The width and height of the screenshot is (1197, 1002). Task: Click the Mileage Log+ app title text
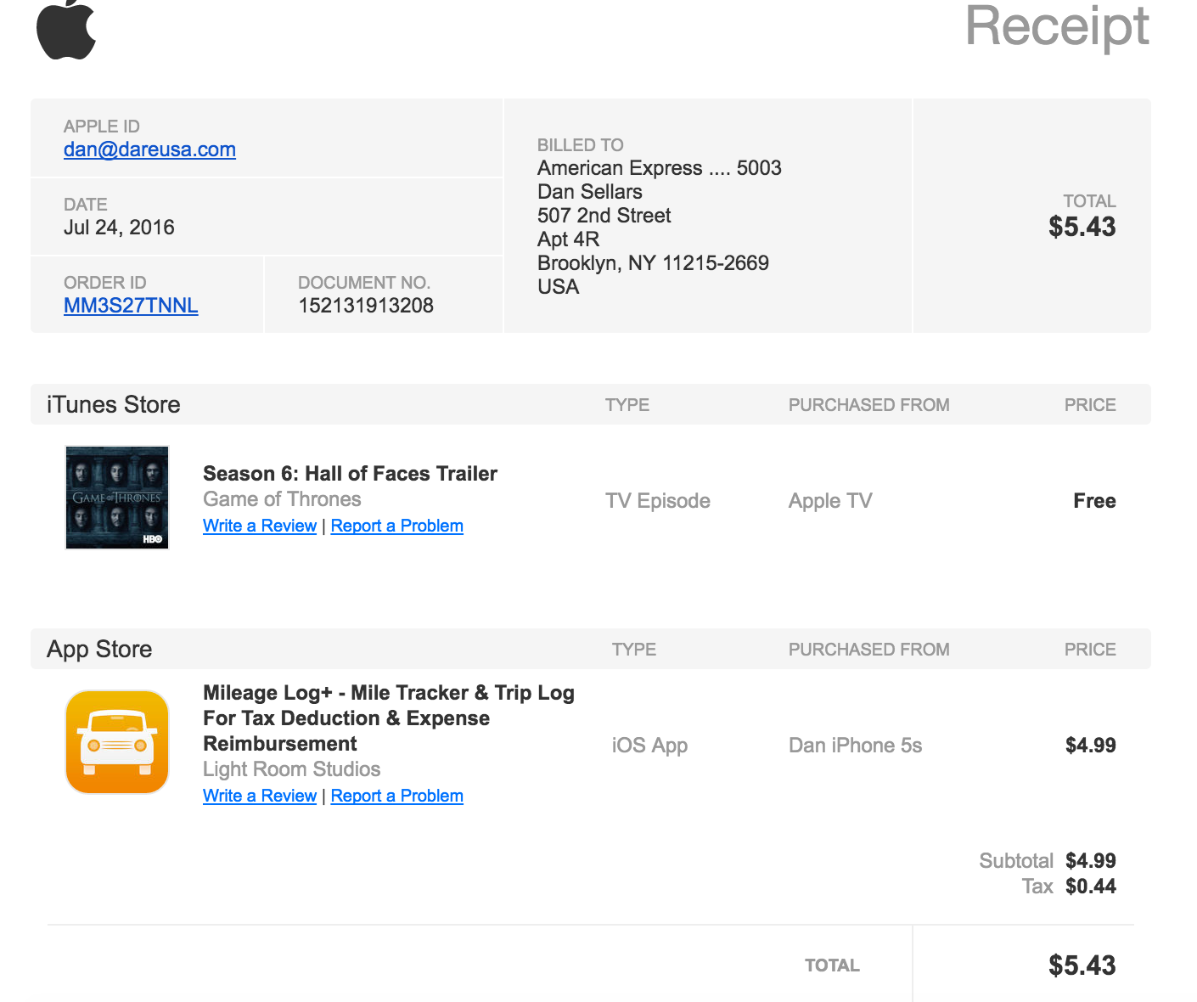point(389,718)
